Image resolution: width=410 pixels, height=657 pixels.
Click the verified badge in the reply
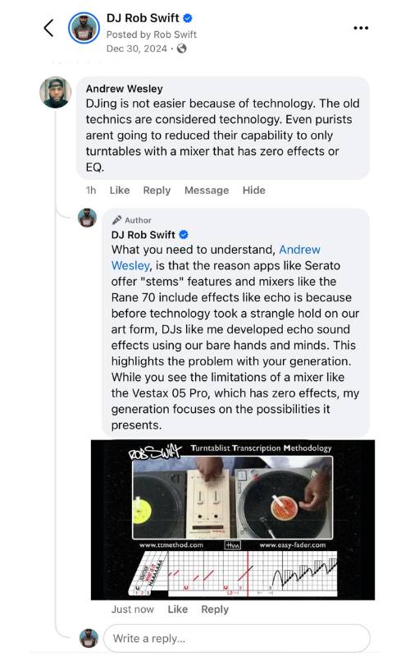184,235
